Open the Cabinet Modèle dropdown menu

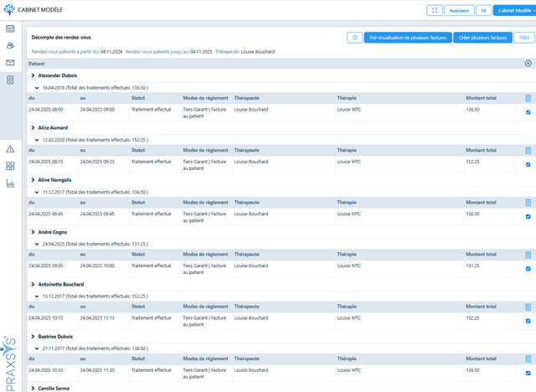pyautogui.click(x=514, y=10)
